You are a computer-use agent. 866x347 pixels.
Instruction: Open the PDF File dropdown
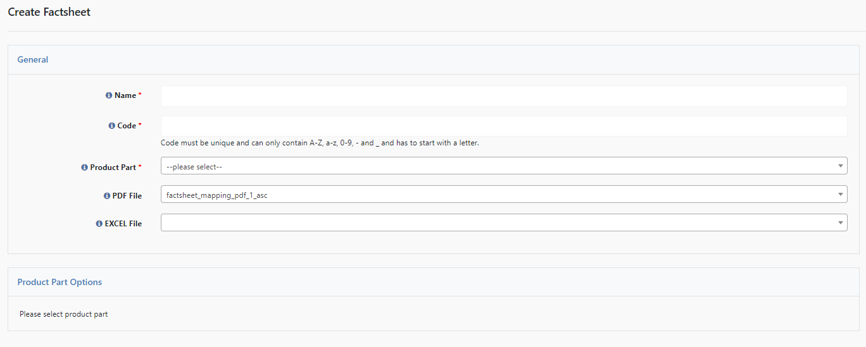point(504,194)
